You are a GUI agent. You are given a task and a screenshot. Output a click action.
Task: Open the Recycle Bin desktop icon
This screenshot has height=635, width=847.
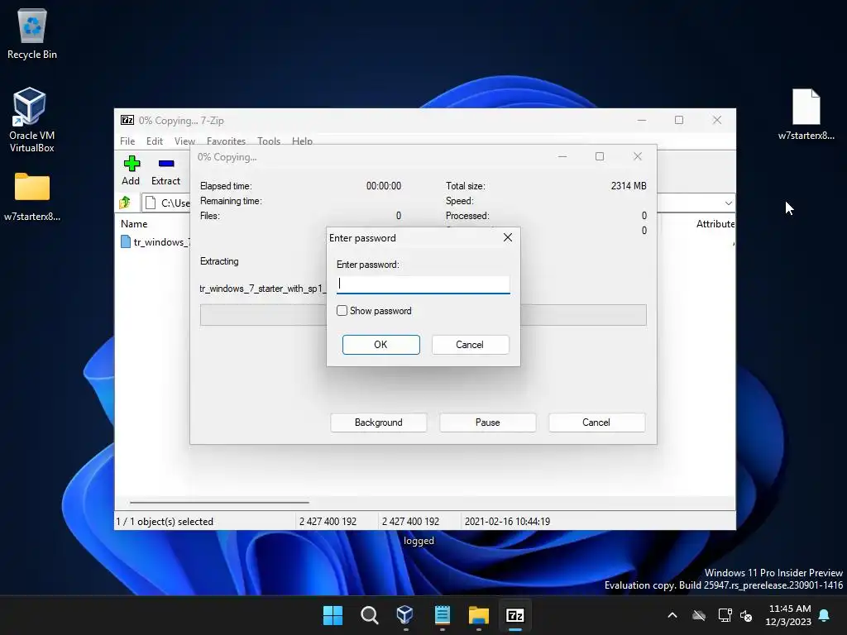32,33
